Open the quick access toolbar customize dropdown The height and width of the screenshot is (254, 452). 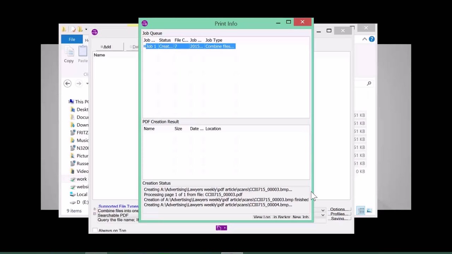point(86,29)
